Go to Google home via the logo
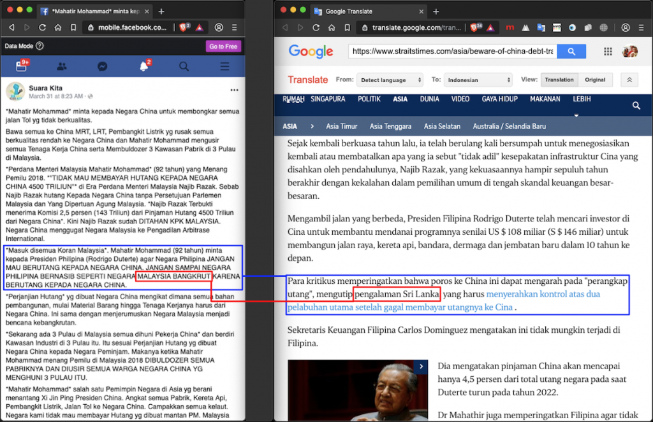 [311, 52]
